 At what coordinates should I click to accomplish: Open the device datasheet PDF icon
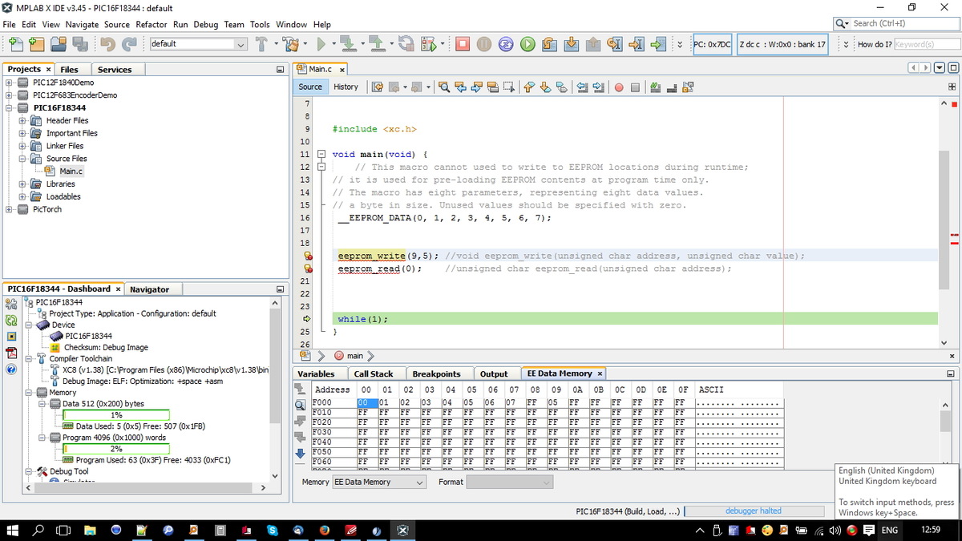pyautogui.click(x=11, y=353)
